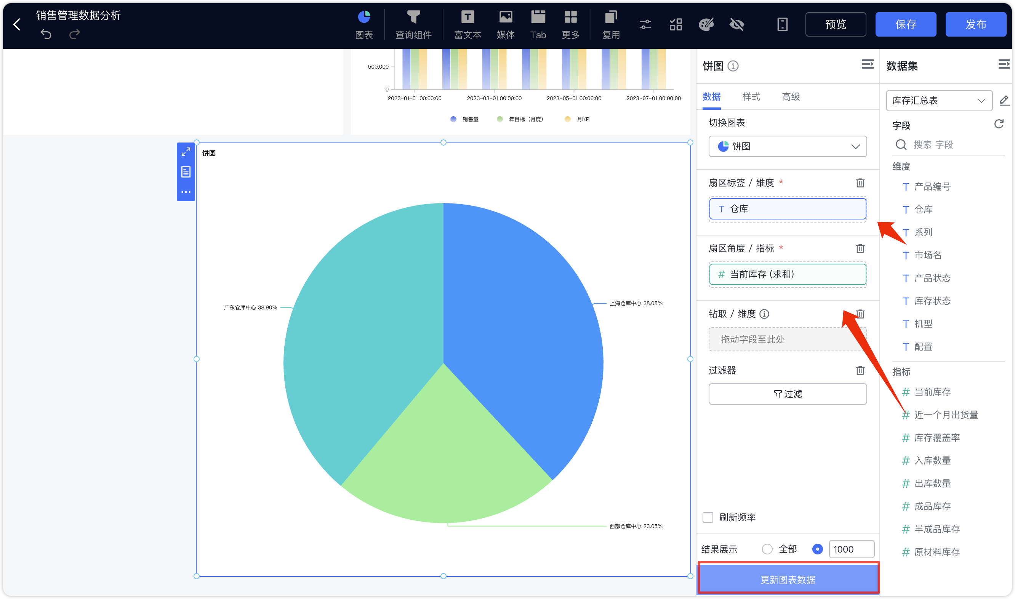Clear the 过滤器 filters
The height and width of the screenshot is (599, 1015).
coord(860,370)
